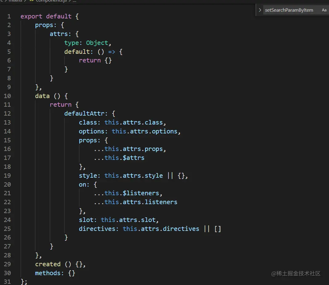
Task: Click the 'components.js' breadcrumb segment
Action: coord(51,1)
